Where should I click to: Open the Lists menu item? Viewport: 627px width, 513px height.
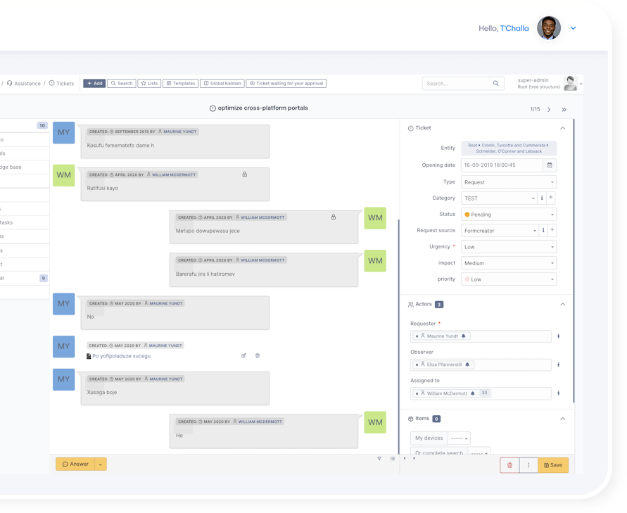coord(150,83)
